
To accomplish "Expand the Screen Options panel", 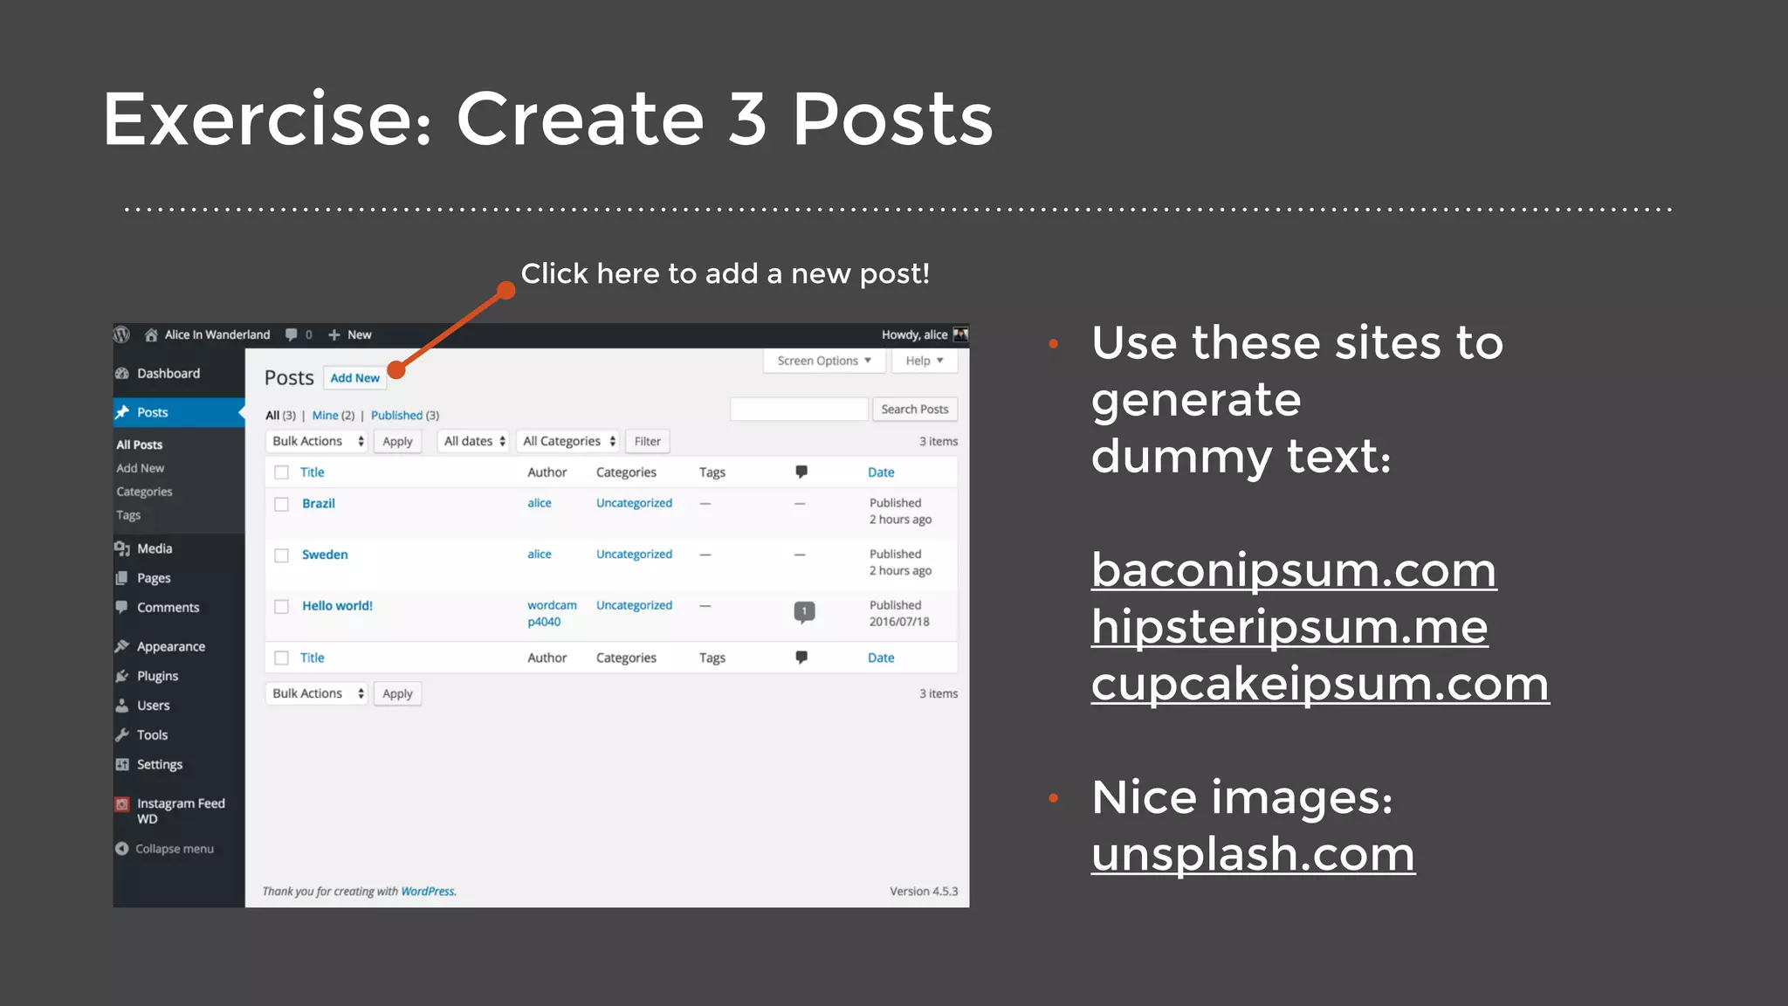I will point(824,361).
